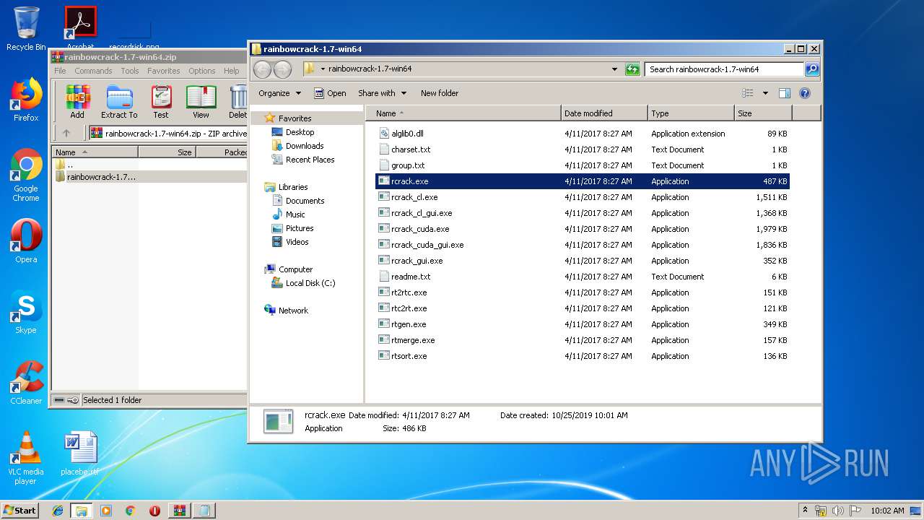Sort by Type column header
Viewport: 924px width, 520px height.
click(691, 113)
